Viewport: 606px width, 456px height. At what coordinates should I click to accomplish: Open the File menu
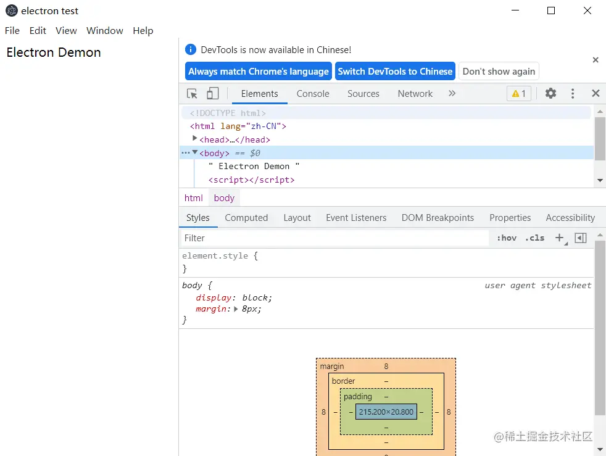click(12, 30)
